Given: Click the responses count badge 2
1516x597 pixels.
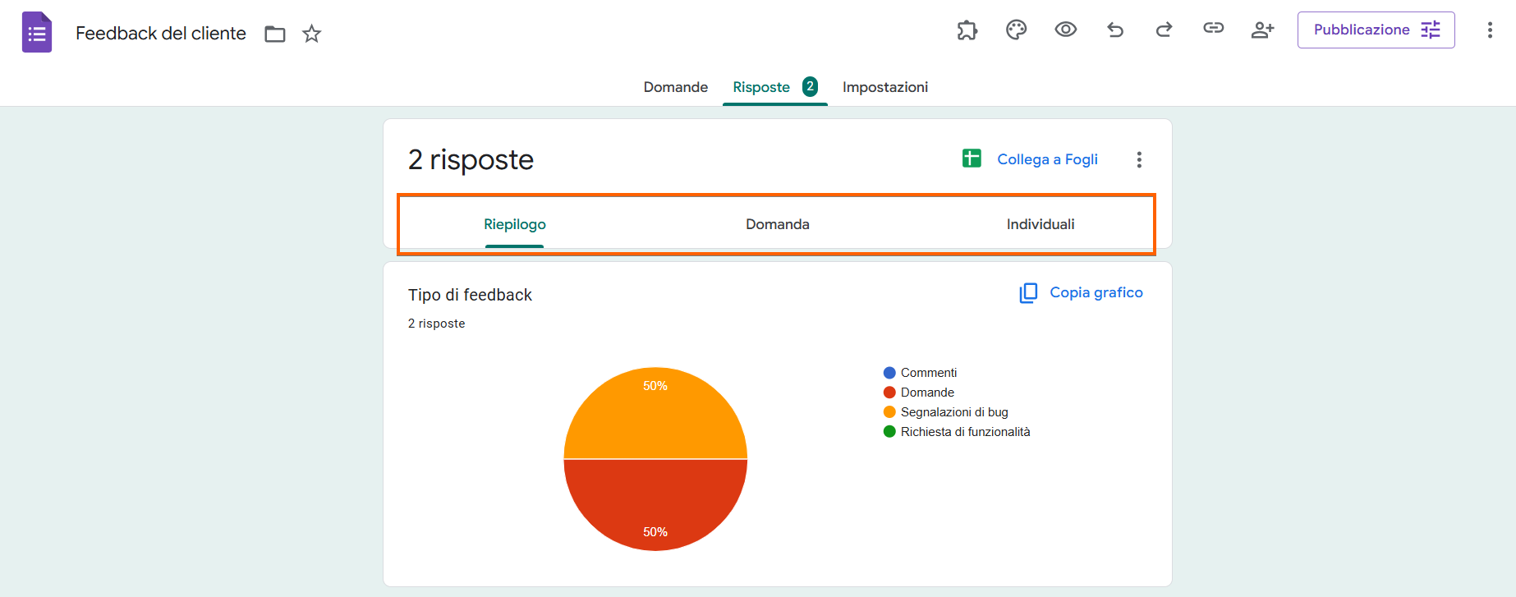Looking at the screenshot, I should (810, 86).
